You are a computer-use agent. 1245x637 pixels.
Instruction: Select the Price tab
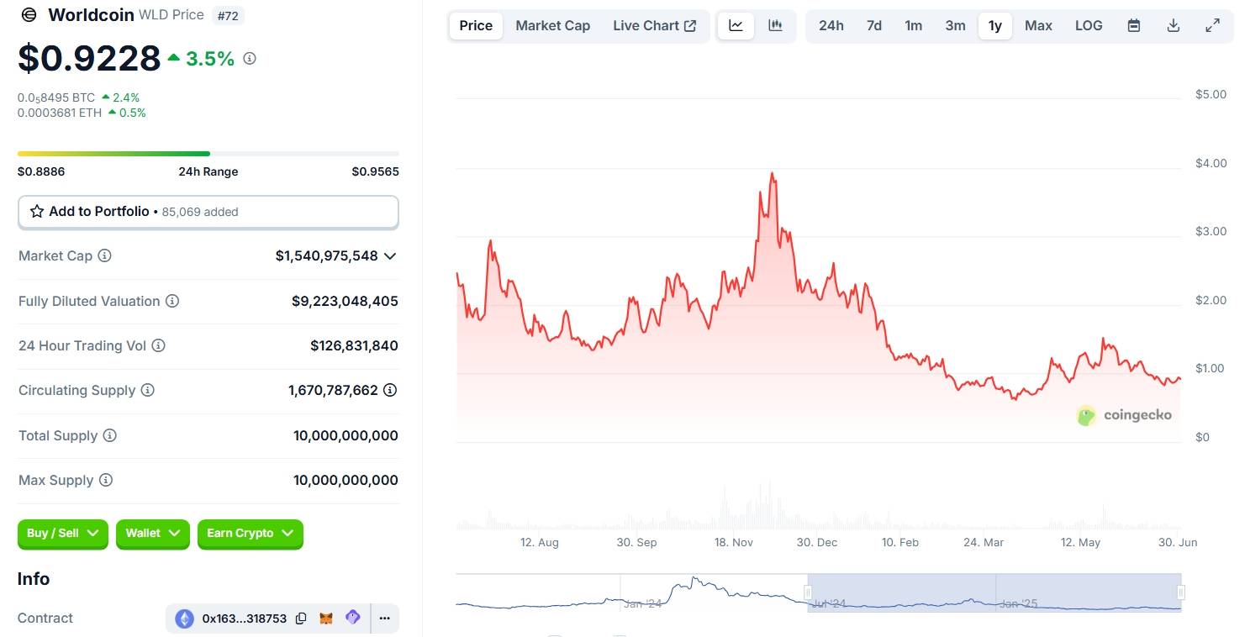pos(476,25)
